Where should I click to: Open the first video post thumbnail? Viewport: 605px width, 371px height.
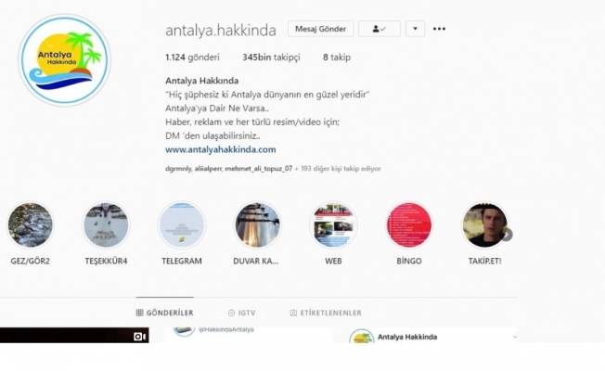pyautogui.click(x=74, y=335)
